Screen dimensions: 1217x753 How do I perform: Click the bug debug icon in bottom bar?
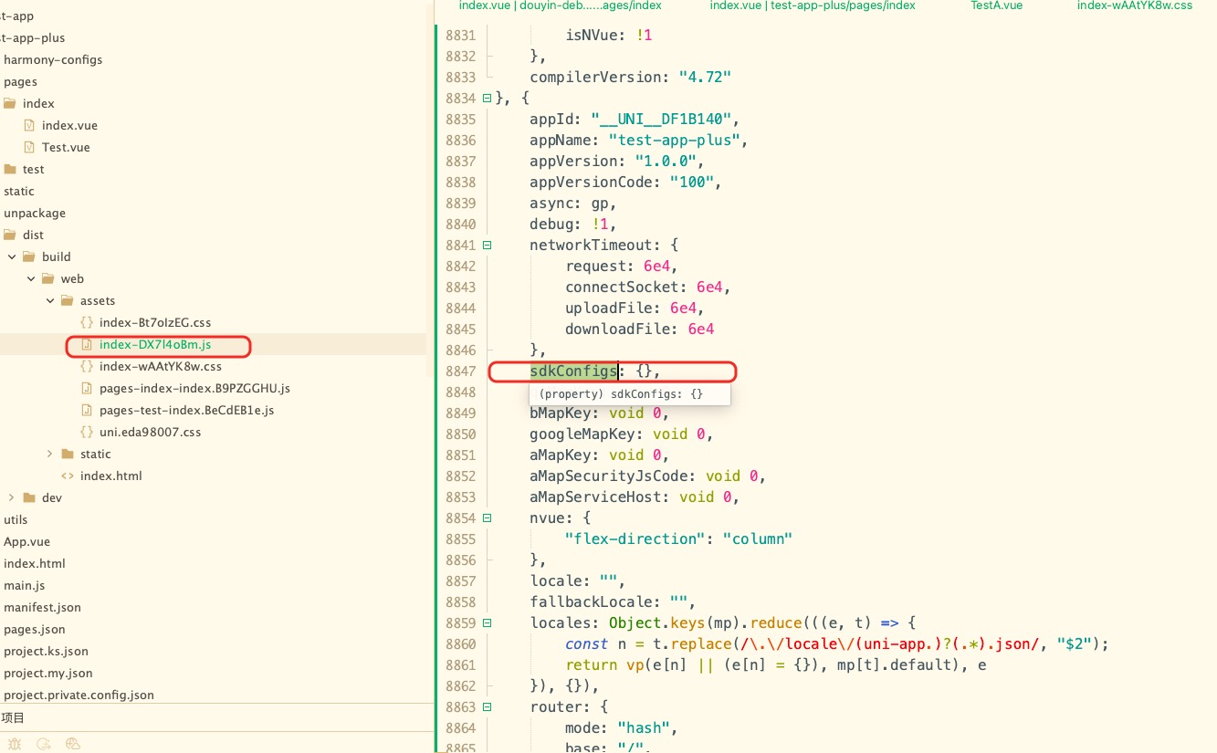14,745
